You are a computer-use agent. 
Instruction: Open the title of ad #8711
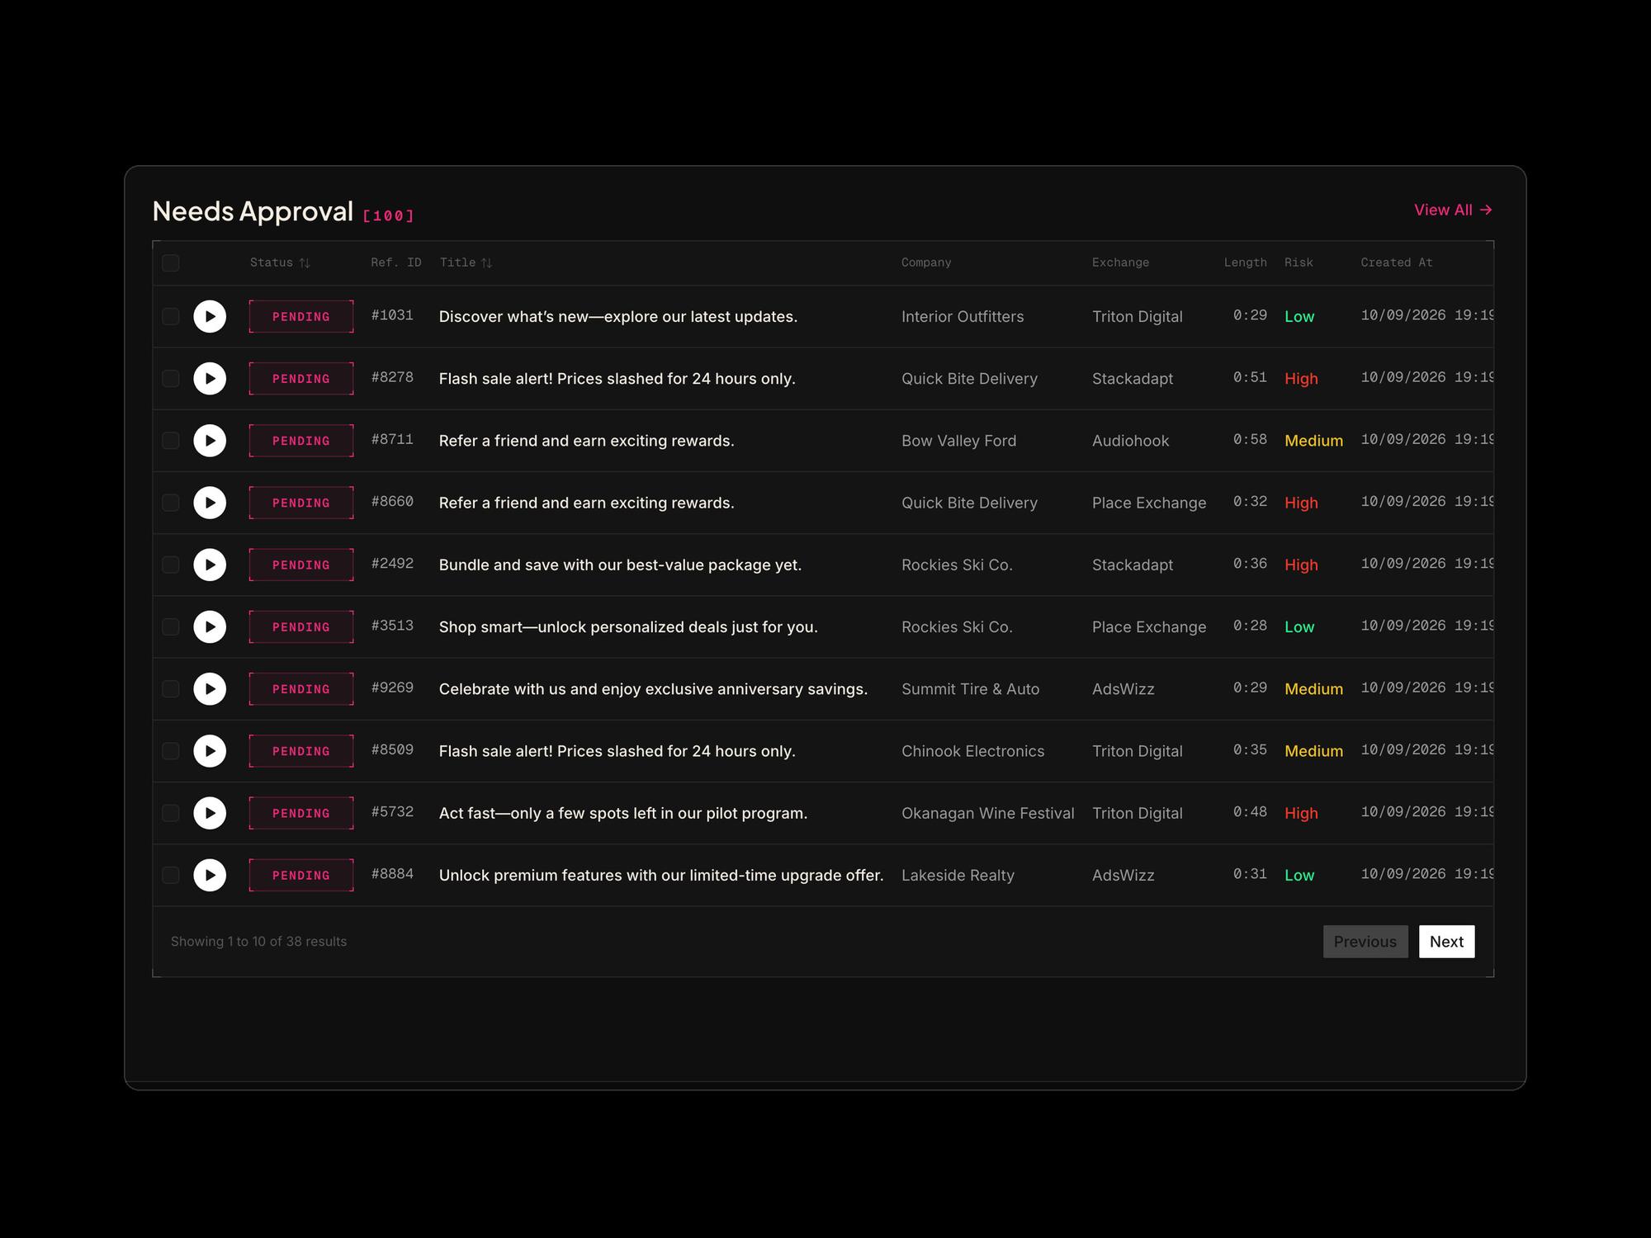[586, 441]
